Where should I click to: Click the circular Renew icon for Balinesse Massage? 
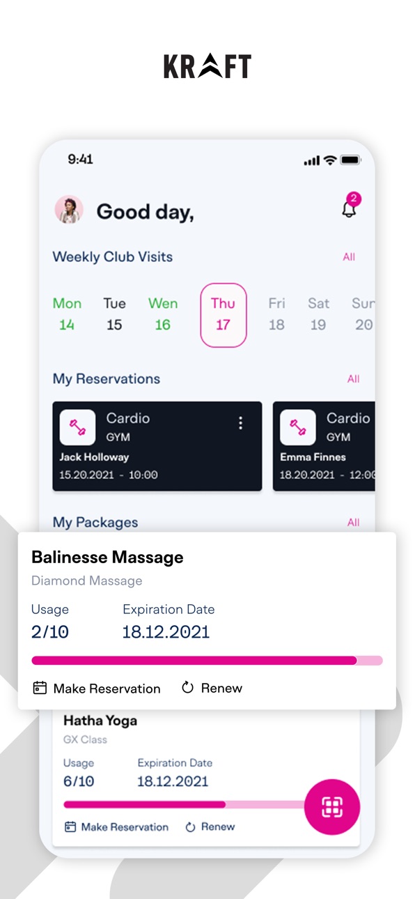187,688
